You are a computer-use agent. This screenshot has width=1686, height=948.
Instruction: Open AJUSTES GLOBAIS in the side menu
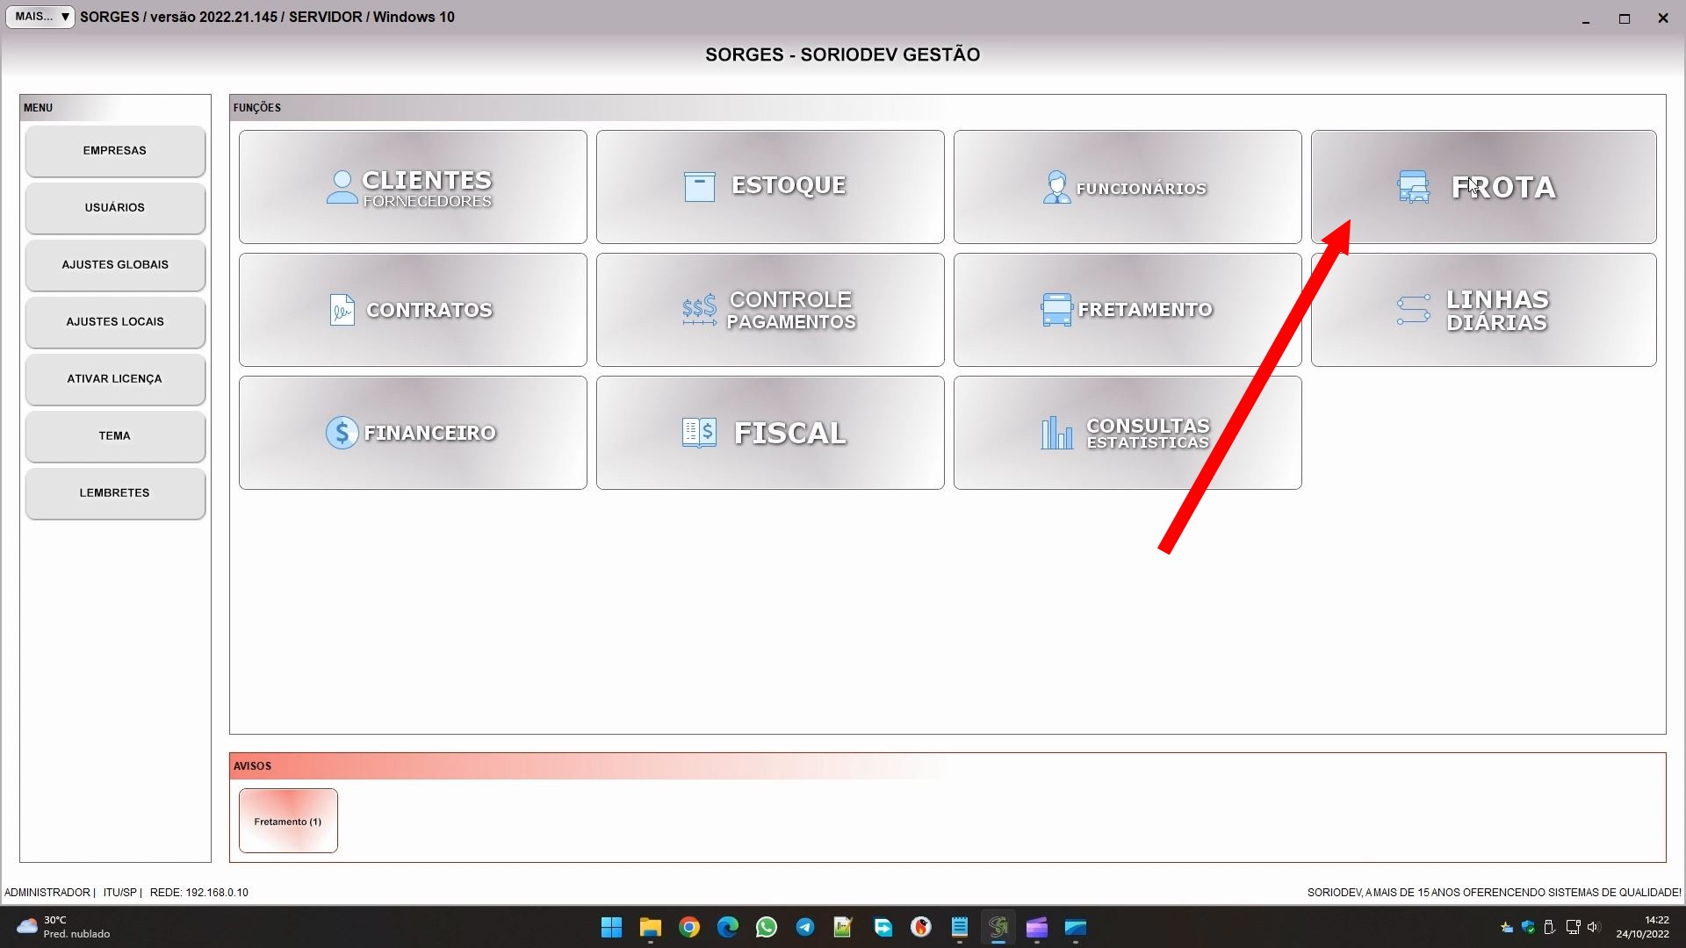click(115, 265)
